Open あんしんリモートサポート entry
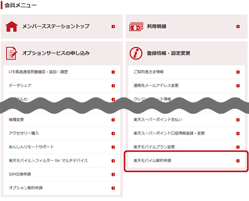Image resolution: width=249 pixels, height=201 pixels. click(62, 147)
